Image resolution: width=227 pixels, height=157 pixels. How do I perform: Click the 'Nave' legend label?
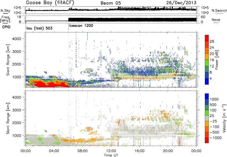pyautogui.click(x=216, y=20)
